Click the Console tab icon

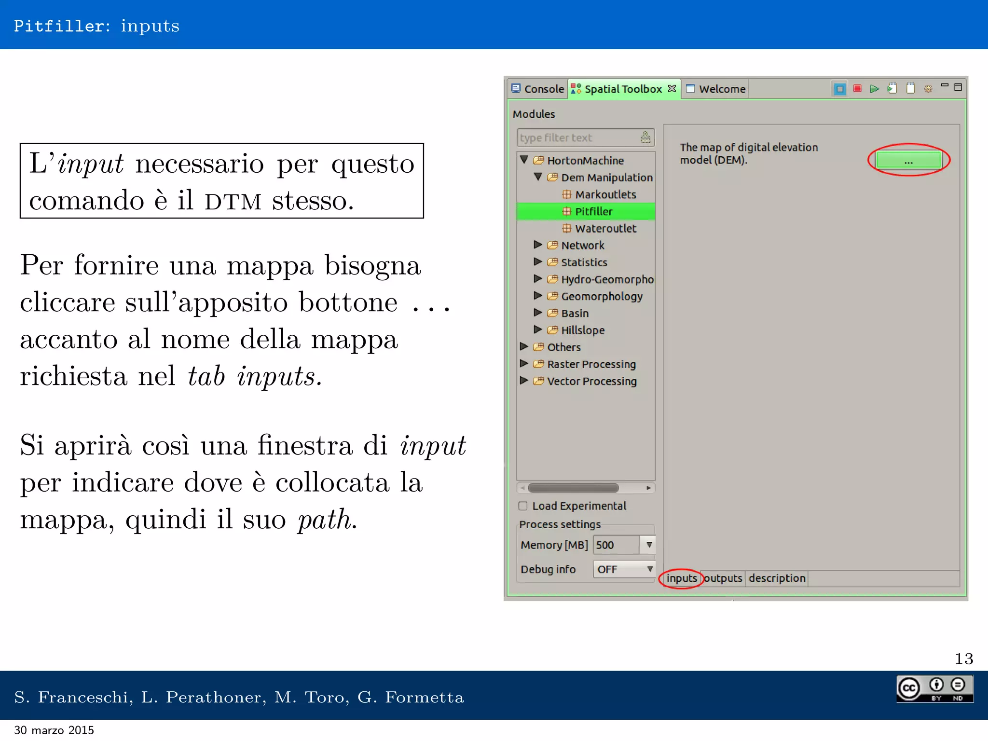click(516, 88)
